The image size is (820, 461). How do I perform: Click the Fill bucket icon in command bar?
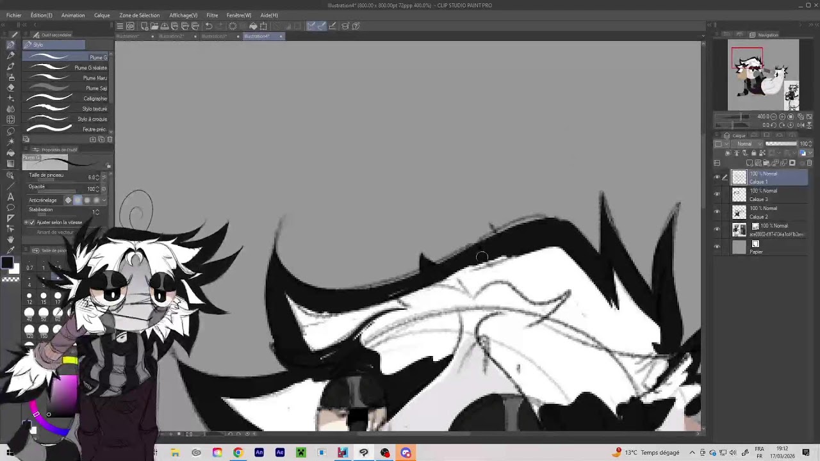[253, 26]
